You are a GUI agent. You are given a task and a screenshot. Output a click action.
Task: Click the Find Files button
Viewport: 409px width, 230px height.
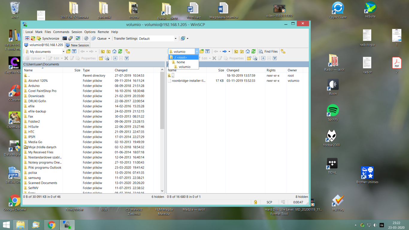pos(268,52)
